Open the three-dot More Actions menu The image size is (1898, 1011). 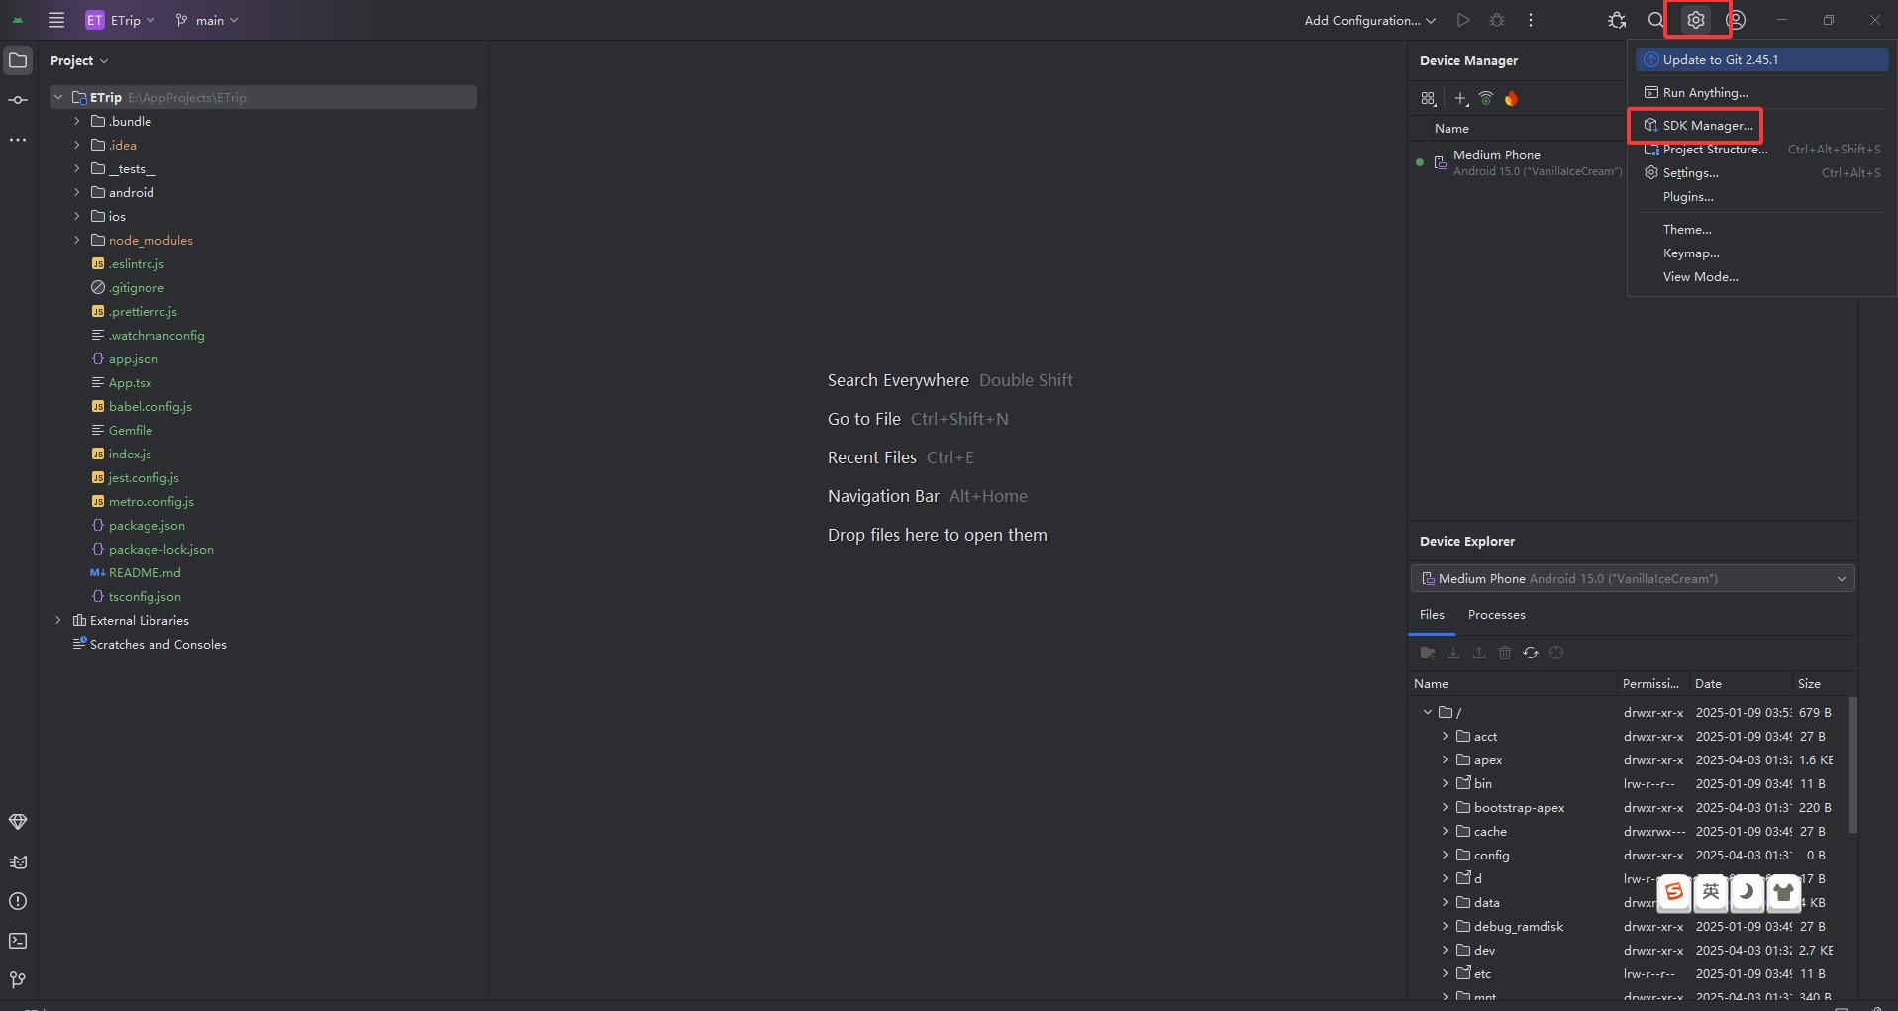tap(1531, 20)
